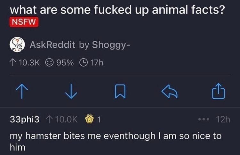Click the comment award badge icon
Viewport: 240px width, 155px height.
[89, 120]
